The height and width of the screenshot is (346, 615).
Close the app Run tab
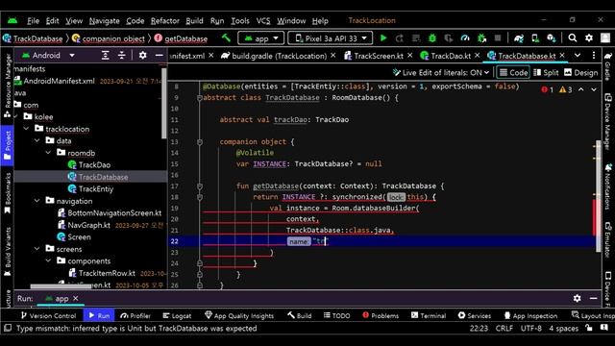[x=76, y=298]
